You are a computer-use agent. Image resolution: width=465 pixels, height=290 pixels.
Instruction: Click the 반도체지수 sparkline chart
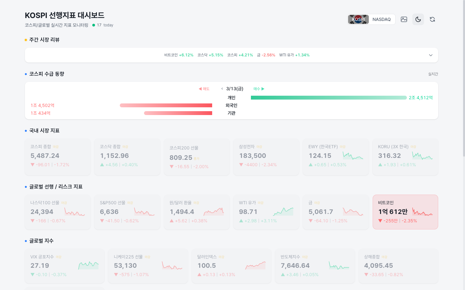tap(339, 266)
